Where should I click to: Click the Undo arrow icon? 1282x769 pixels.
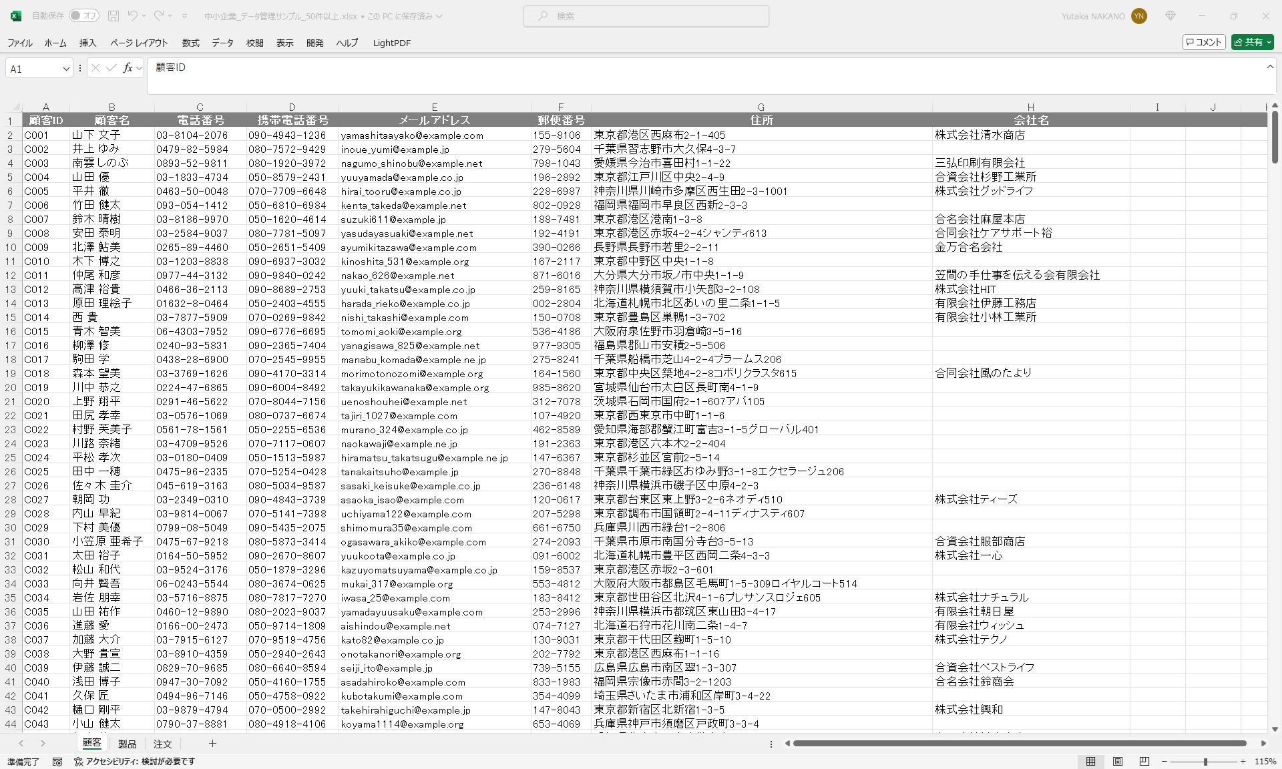[x=133, y=16]
